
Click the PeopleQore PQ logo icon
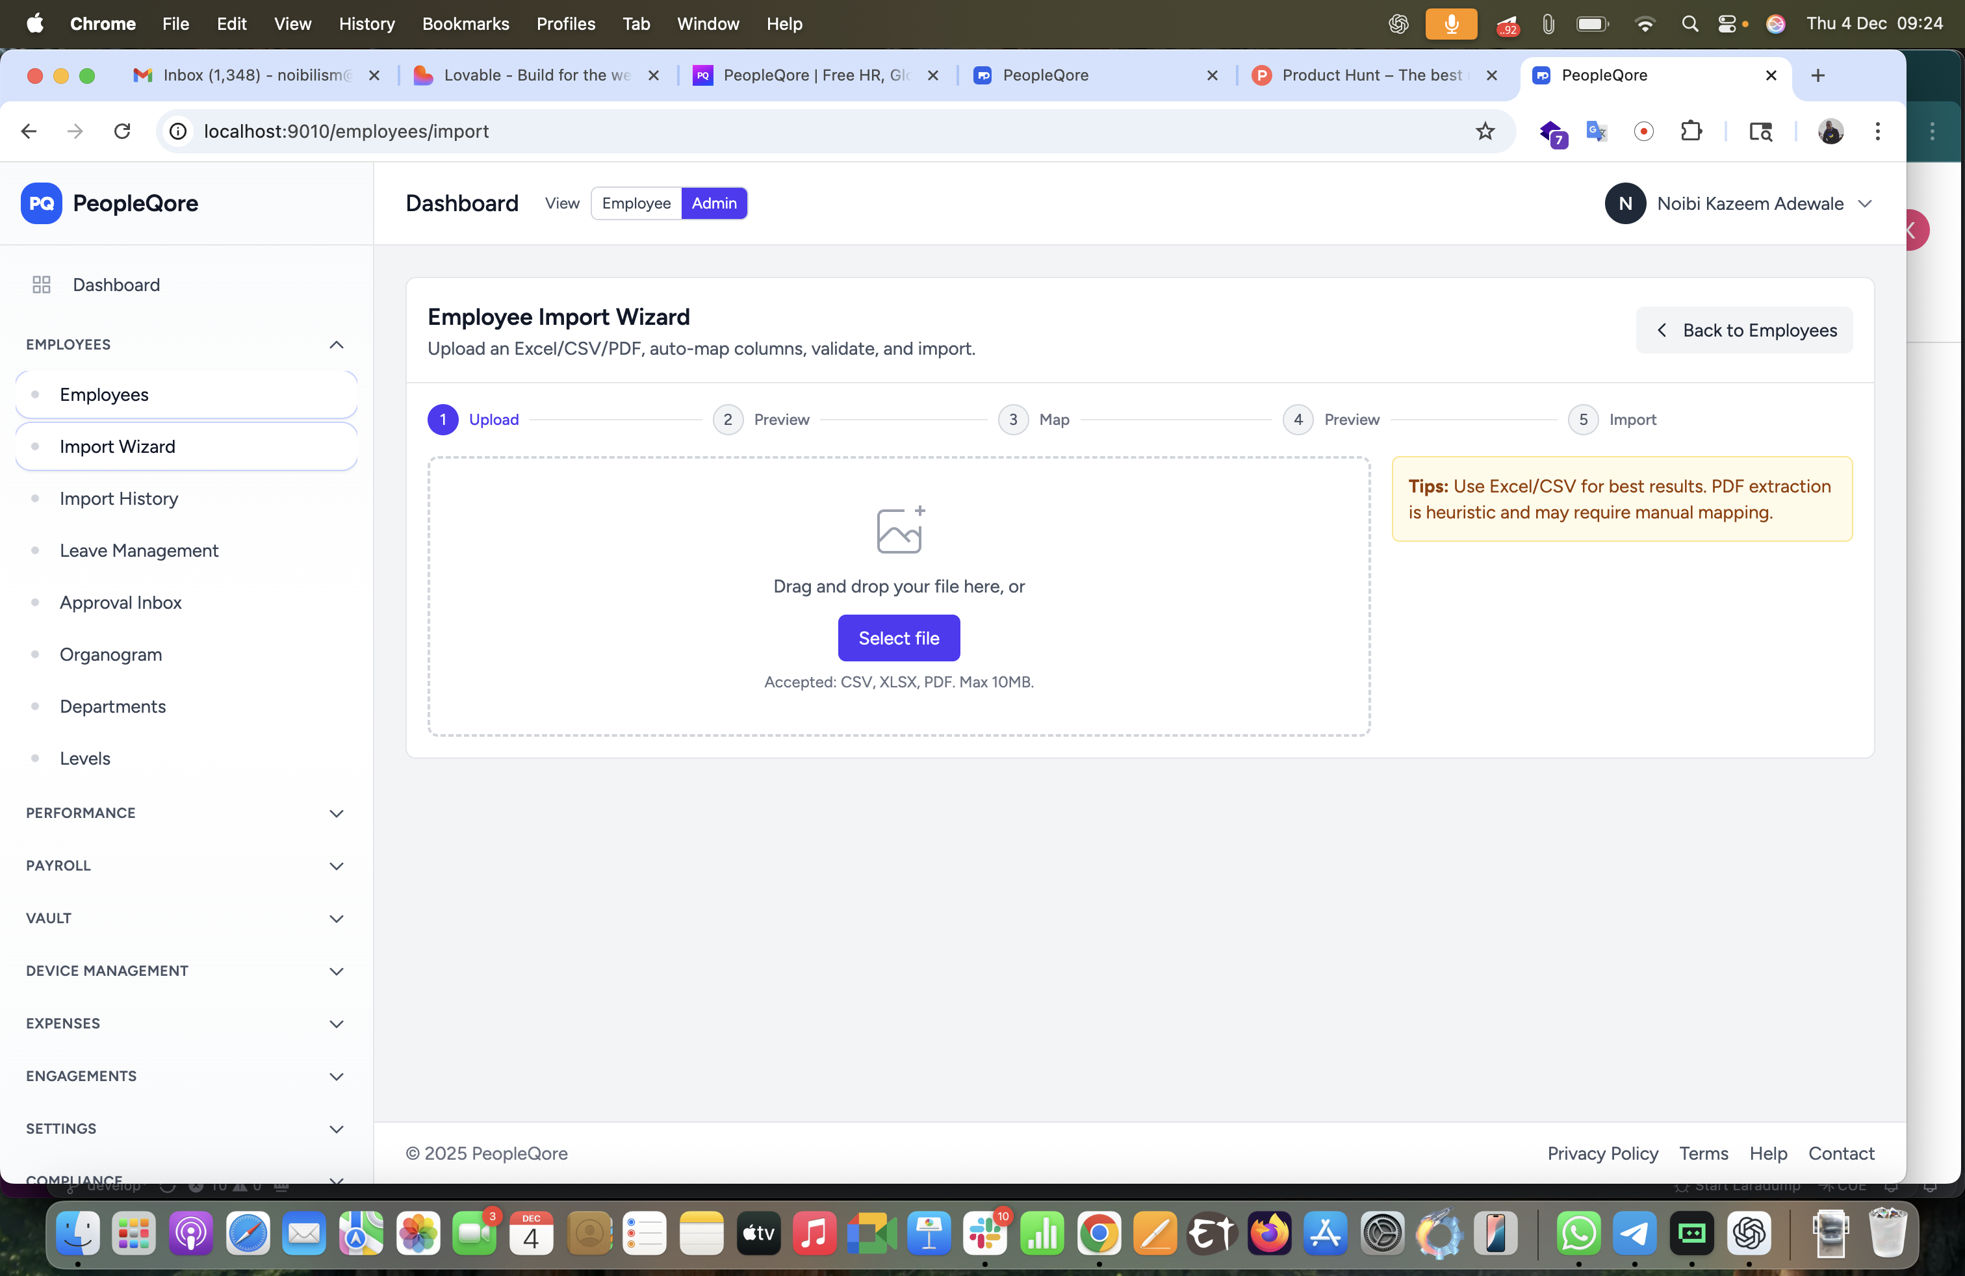tap(42, 203)
